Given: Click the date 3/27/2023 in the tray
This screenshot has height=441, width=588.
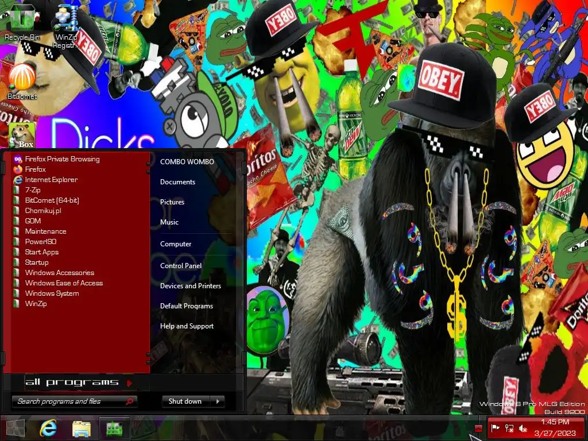Looking at the screenshot, I should [554, 434].
